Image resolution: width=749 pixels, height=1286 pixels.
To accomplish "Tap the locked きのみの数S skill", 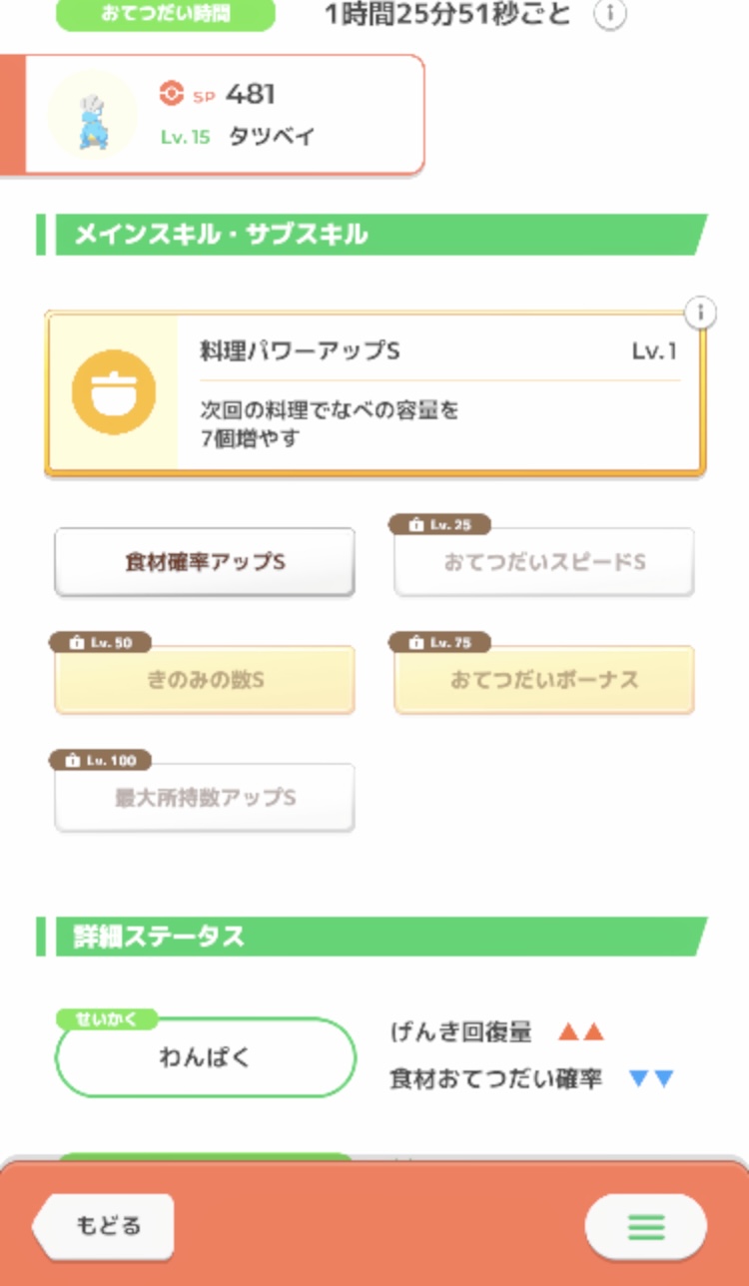I will click(x=205, y=680).
